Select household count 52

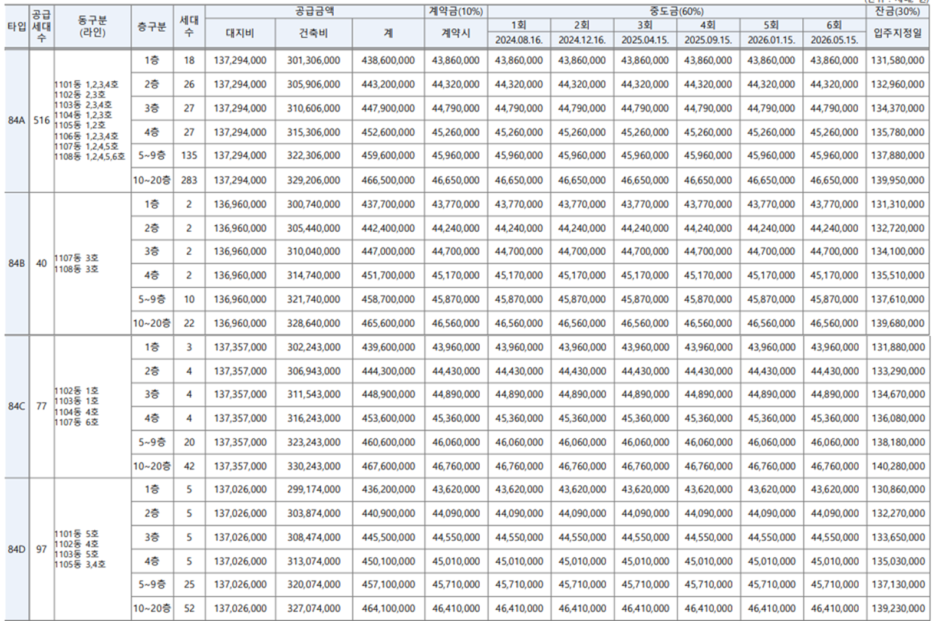click(x=189, y=609)
